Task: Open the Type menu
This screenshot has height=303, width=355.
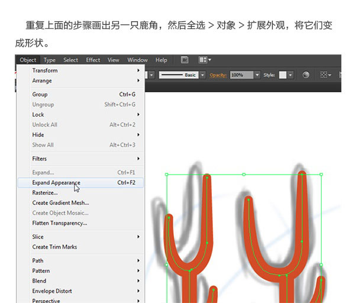Action: 50,60
